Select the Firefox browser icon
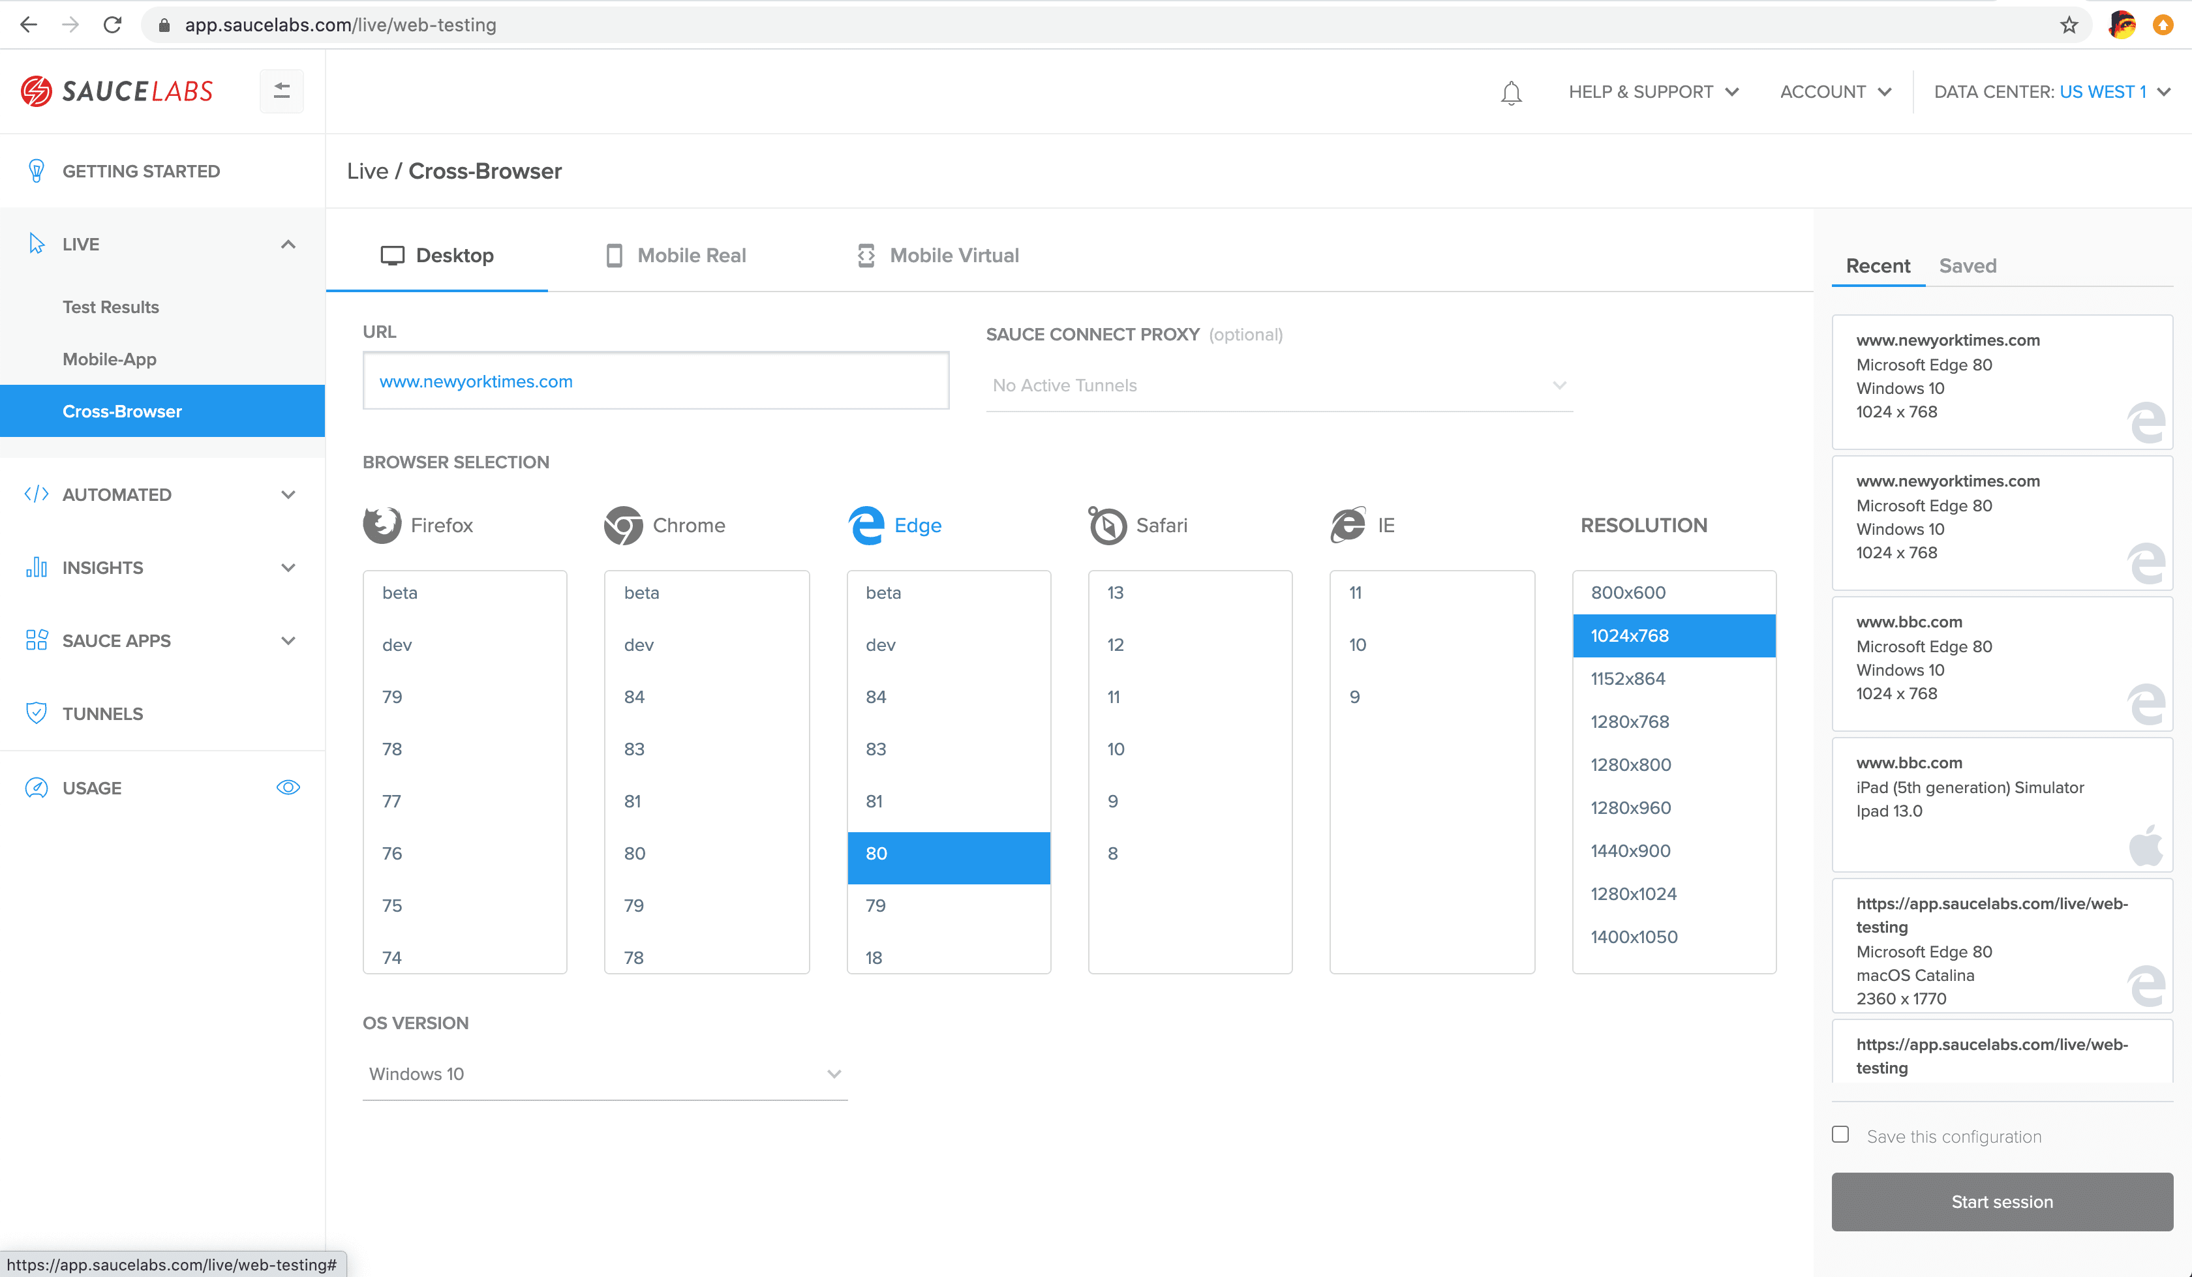 (x=382, y=524)
